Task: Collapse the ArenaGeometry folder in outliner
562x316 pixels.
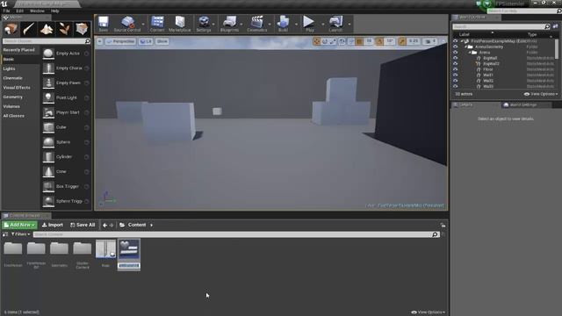Action: pos(465,47)
